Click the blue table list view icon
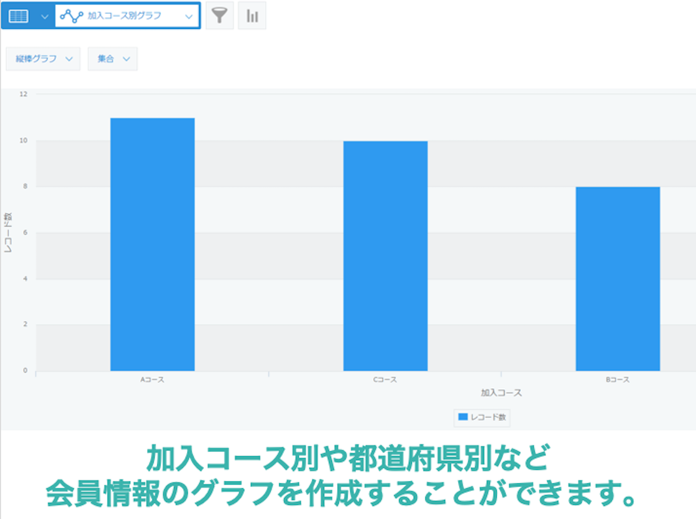696x519 pixels. 18,17
